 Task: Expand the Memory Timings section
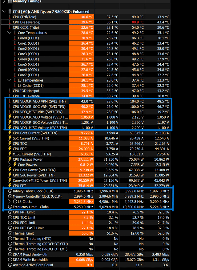[4, 2]
